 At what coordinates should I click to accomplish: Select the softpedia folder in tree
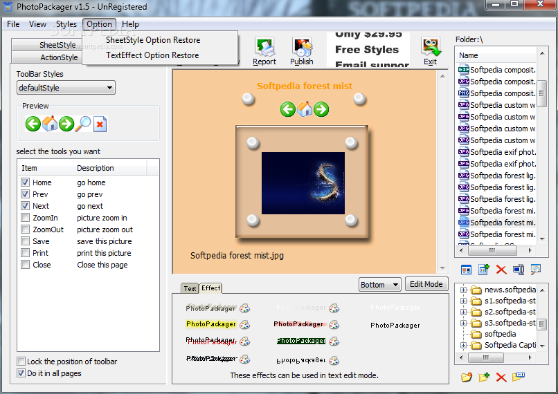(500, 334)
